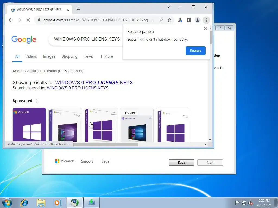
Task: Maximize the background setup window
Action: [220, 28]
